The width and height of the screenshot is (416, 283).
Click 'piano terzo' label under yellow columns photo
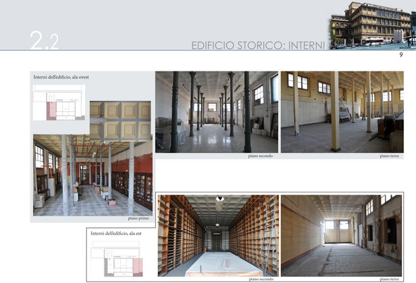coord(389,156)
